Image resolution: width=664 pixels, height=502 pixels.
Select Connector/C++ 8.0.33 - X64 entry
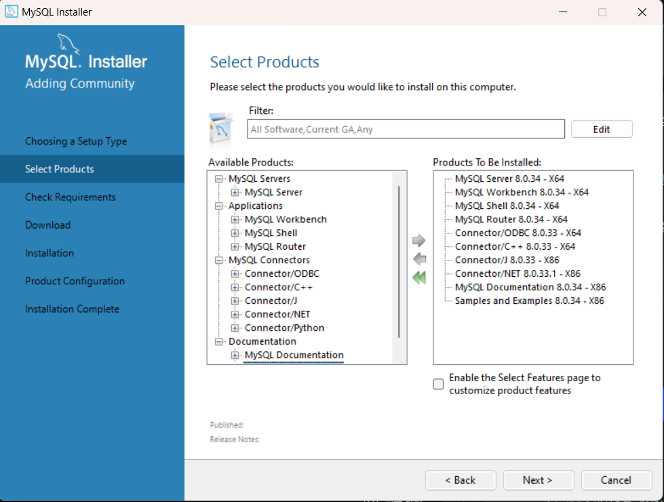pos(515,246)
